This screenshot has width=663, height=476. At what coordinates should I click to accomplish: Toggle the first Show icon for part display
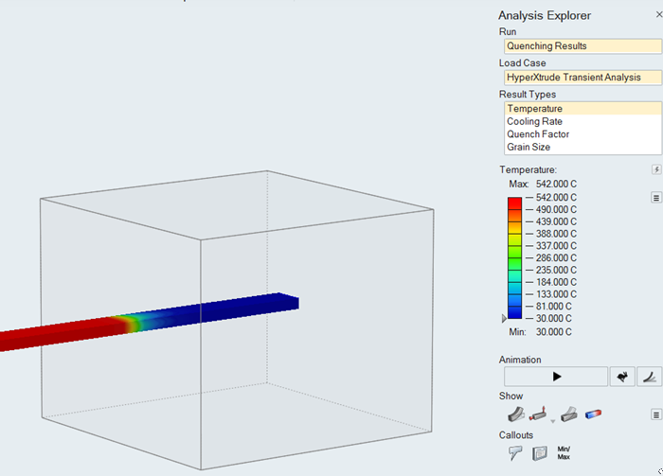(516, 414)
